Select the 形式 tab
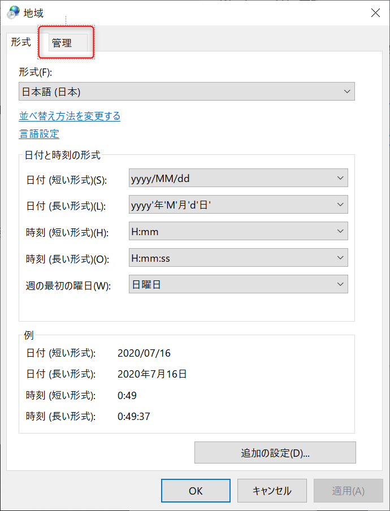Viewport: 390px width, 511px height. [21, 42]
